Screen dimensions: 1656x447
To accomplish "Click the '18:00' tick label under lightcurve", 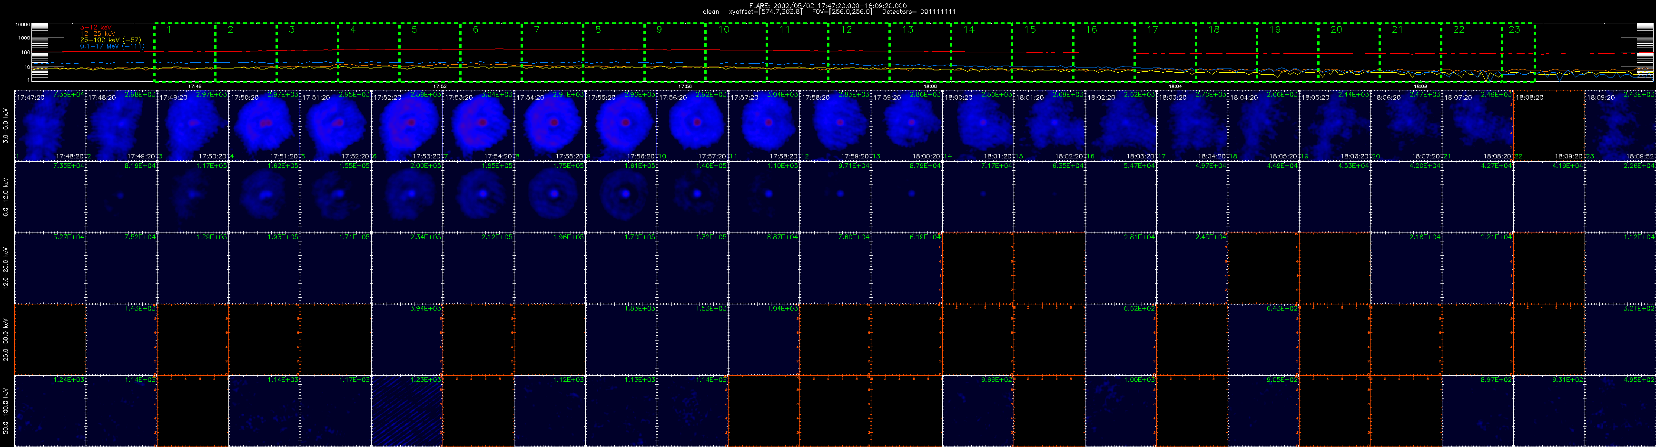I will [930, 86].
